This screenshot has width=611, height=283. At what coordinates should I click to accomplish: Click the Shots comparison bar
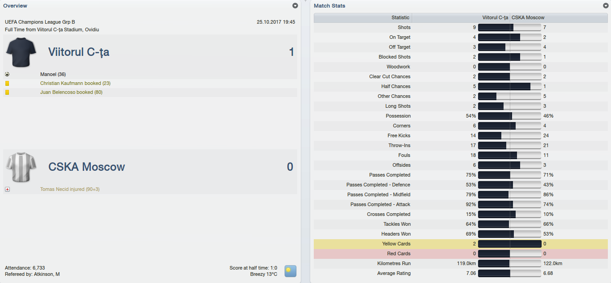coord(510,27)
